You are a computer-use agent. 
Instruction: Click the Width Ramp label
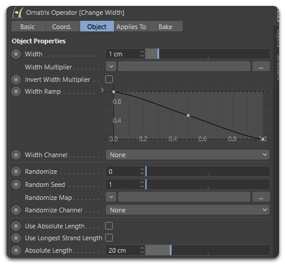(x=43, y=91)
